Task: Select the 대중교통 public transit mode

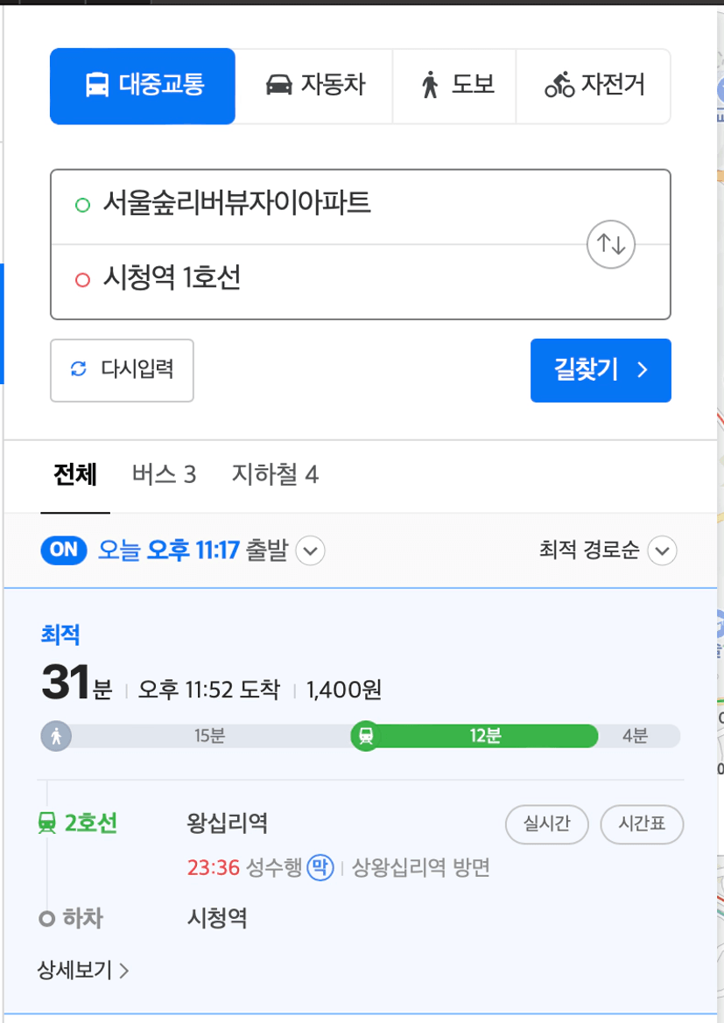Action: click(143, 86)
